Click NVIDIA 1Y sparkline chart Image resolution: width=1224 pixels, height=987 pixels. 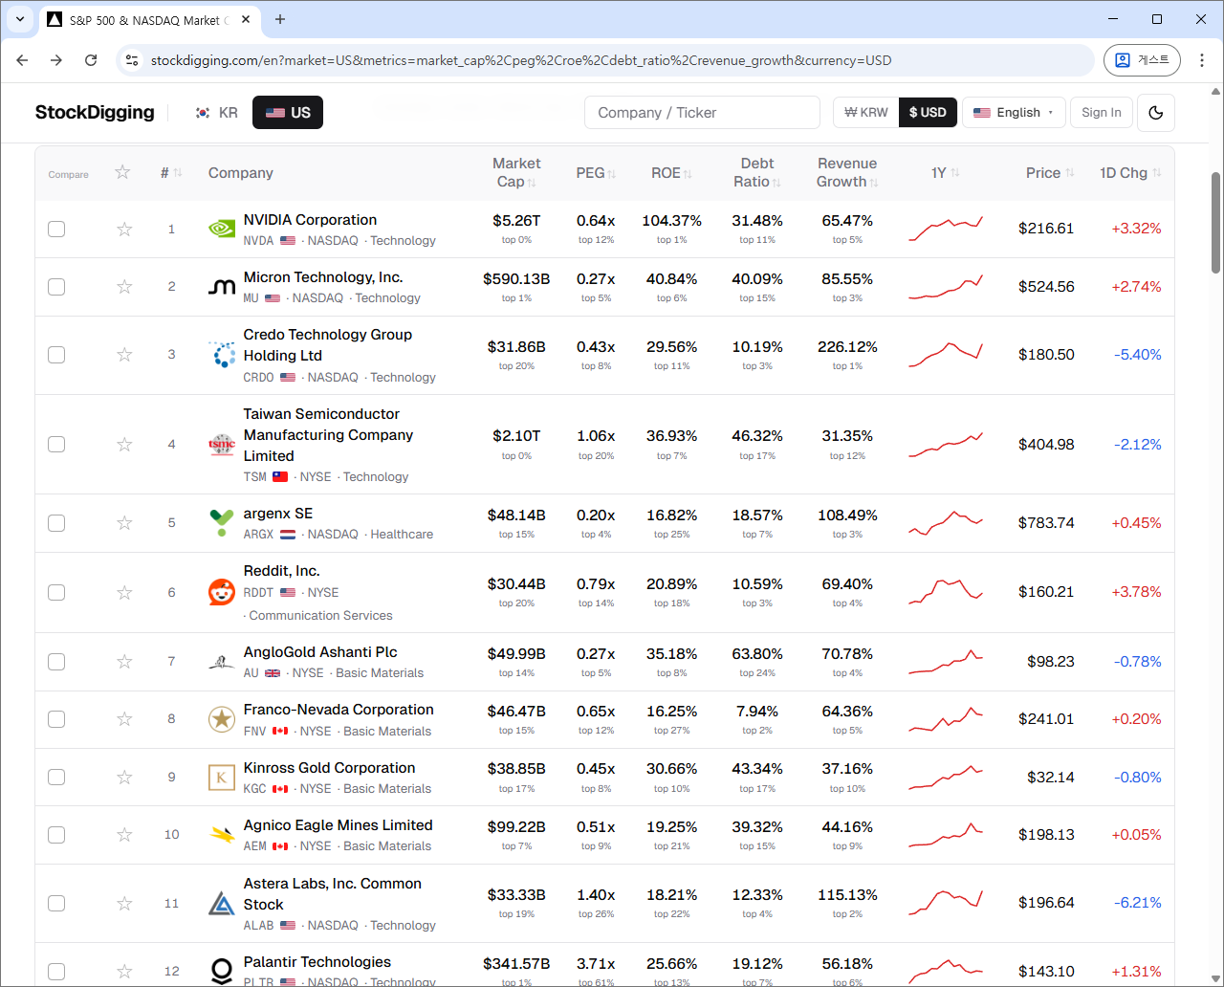[945, 230]
